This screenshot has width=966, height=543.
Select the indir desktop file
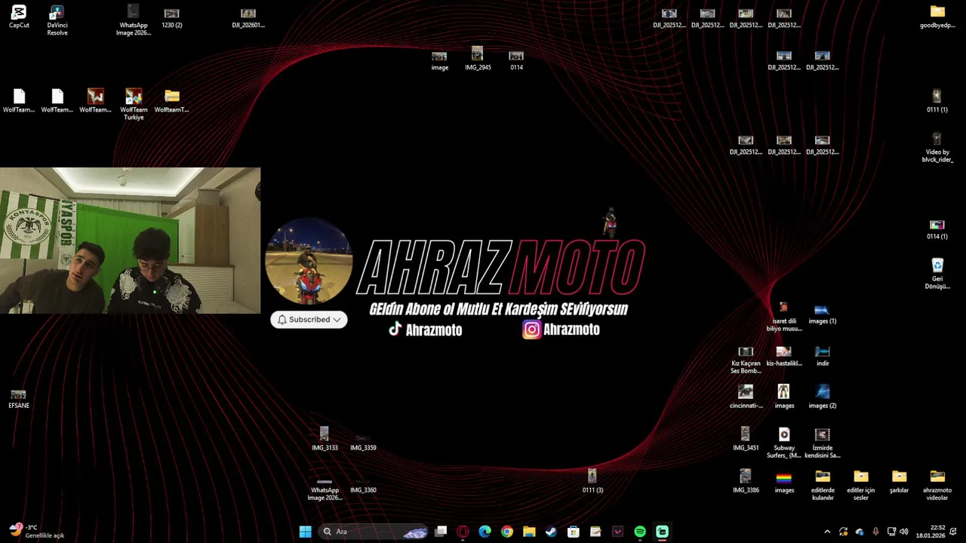(823, 355)
